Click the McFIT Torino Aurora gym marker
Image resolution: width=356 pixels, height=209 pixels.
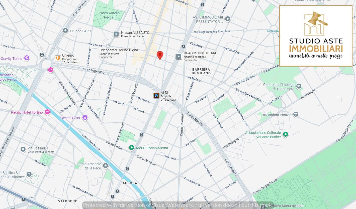point(132,148)
